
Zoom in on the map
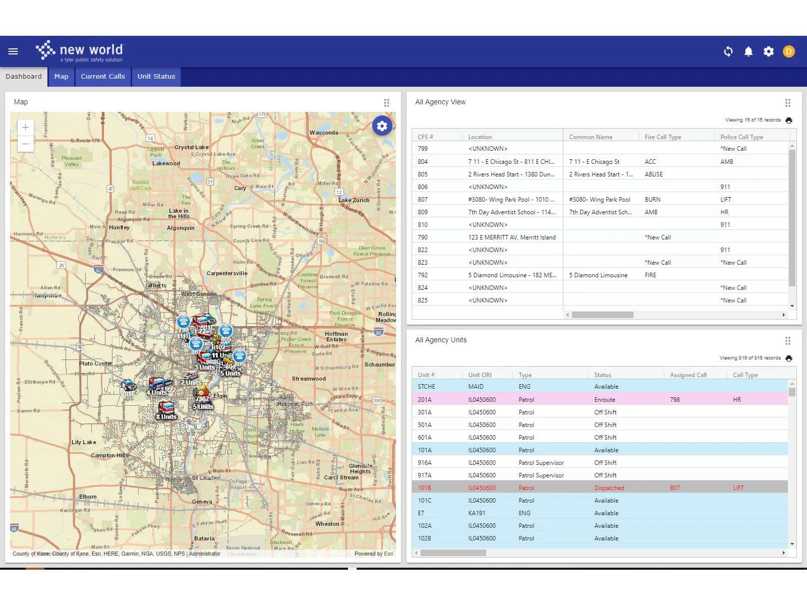point(25,127)
